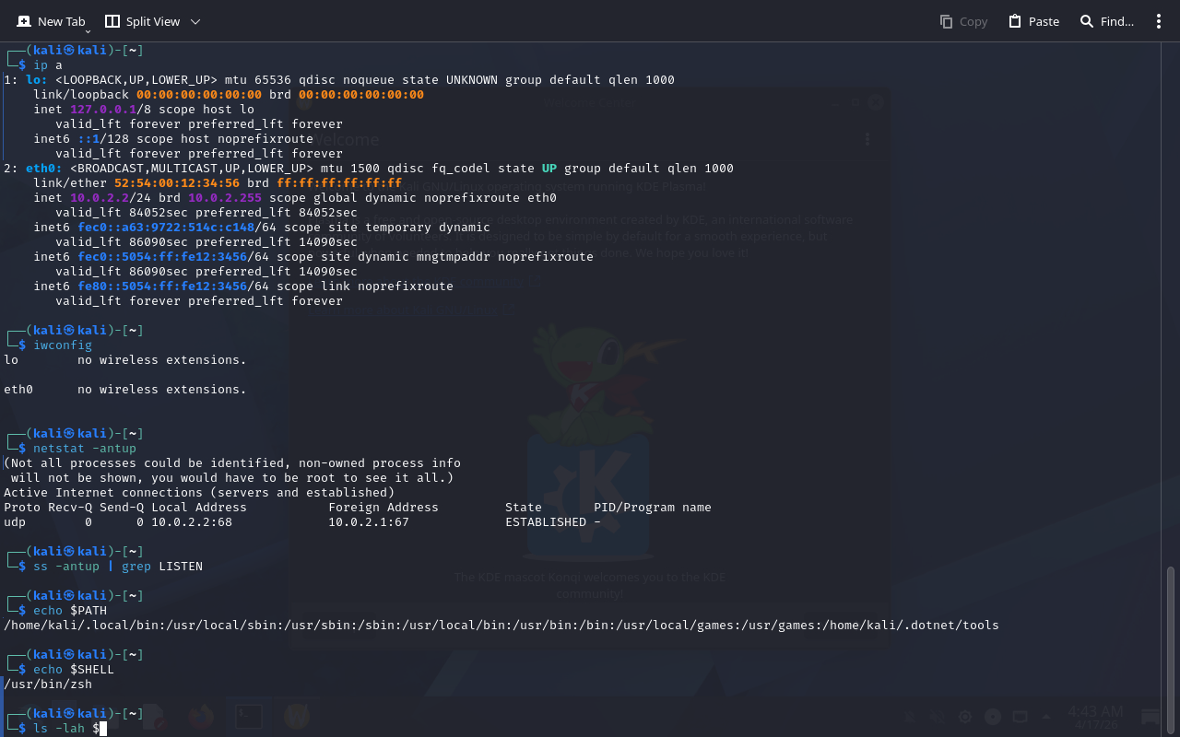Click the Paste clipboard icon
The height and width of the screenshot is (737, 1180).
[x=1015, y=21]
